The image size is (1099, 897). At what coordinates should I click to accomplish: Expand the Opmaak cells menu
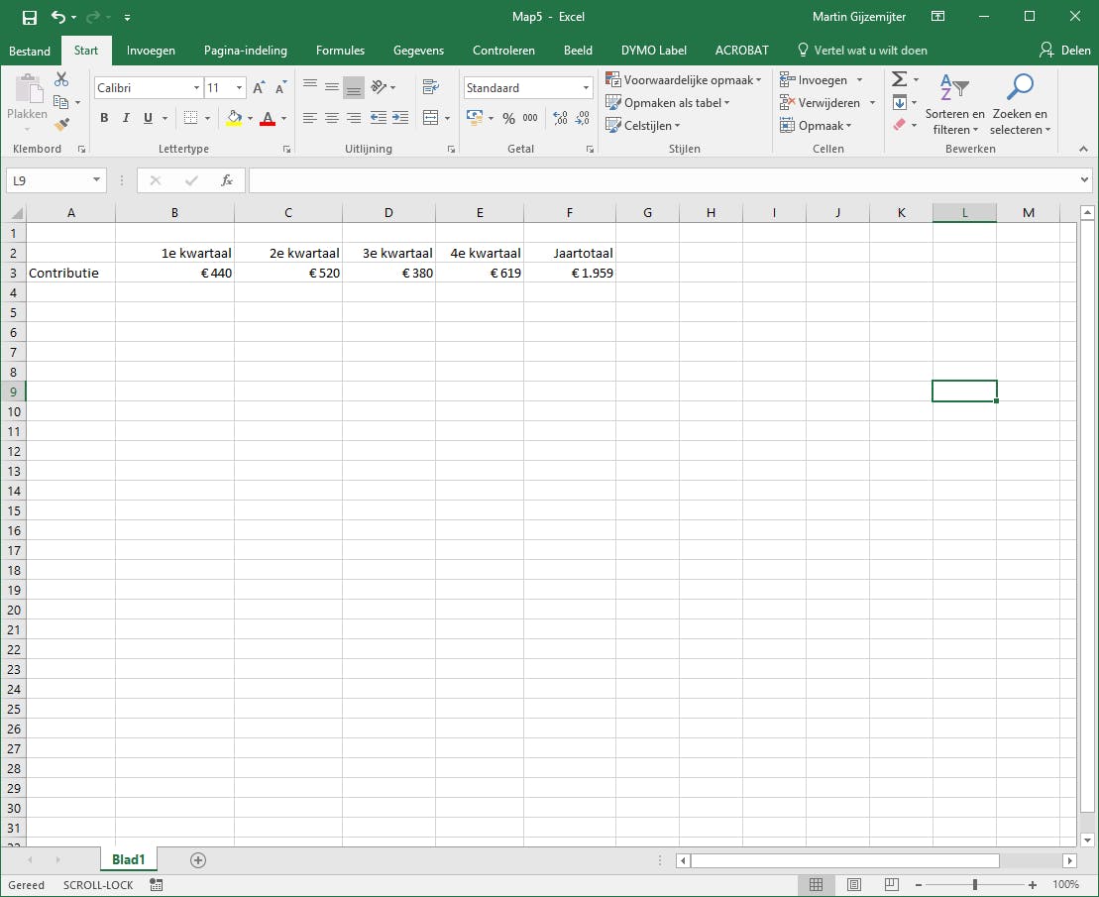pyautogui.click(x=816, y=126)
